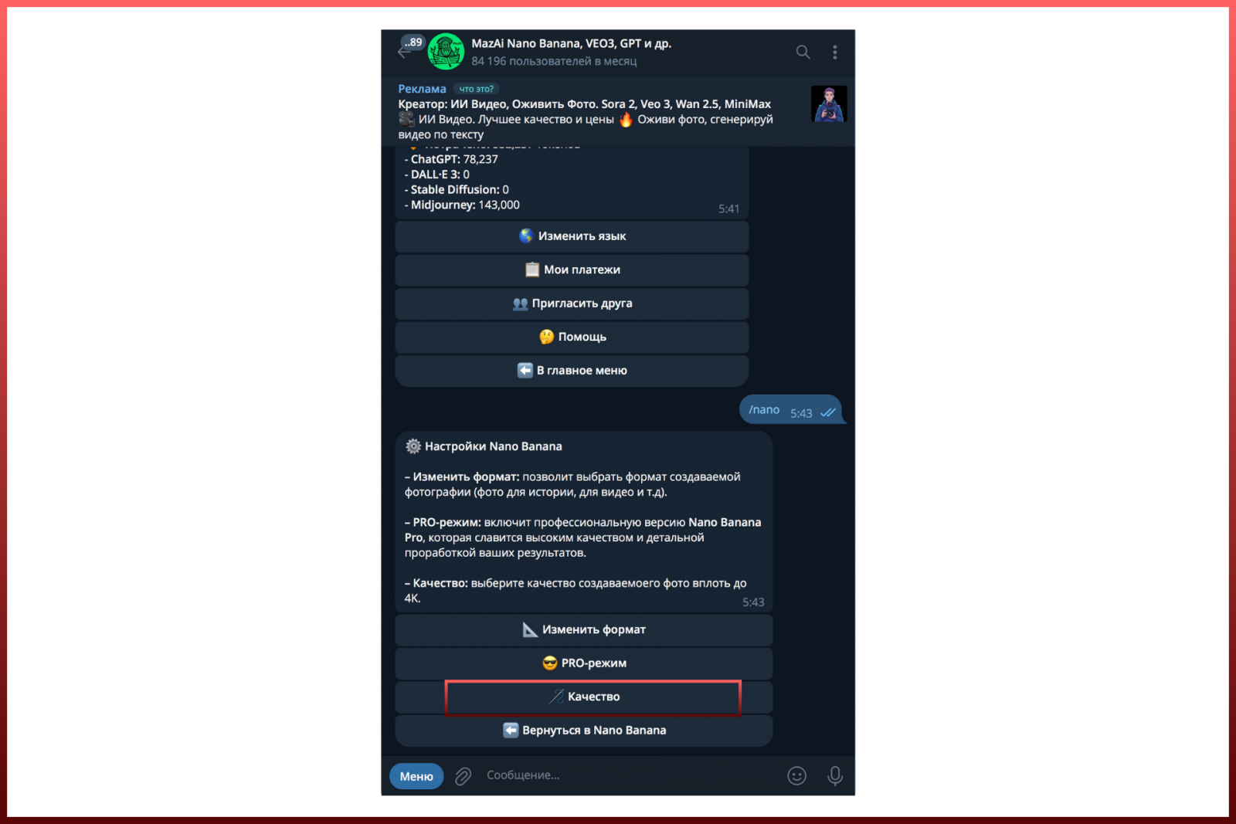This screenshot has height=824, width=1236.
Task: Open the blue 'Меню' bot menu
Action: coord(416,776)
